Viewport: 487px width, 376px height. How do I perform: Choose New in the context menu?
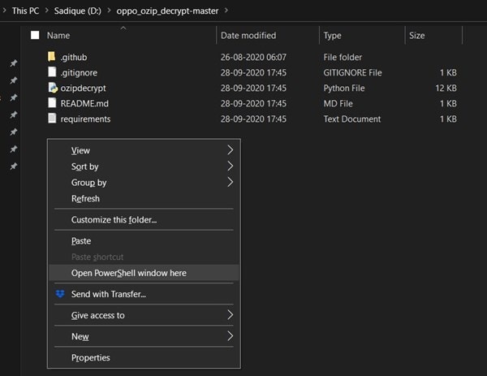point(144,336)
